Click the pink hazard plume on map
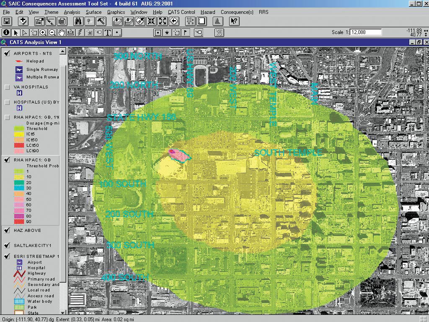Image resolution: width=429 pixels, height=322 pixels. point(179,155)
